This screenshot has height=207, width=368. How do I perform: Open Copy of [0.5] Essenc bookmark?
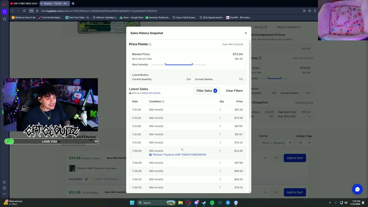(184, 18)
